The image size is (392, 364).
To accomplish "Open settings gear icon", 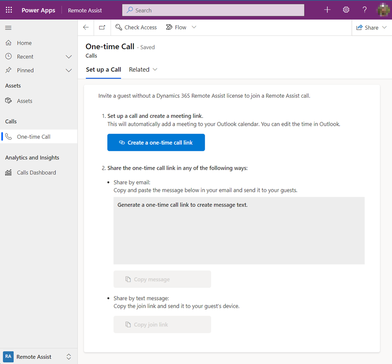I will 346,10.
